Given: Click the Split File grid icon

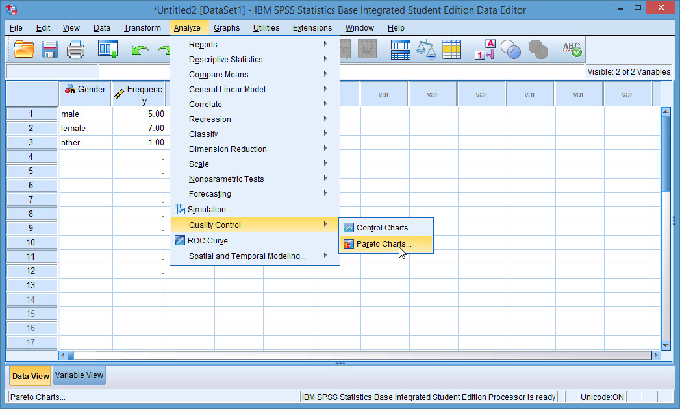Looking at the screenshot, I should 400,49.
